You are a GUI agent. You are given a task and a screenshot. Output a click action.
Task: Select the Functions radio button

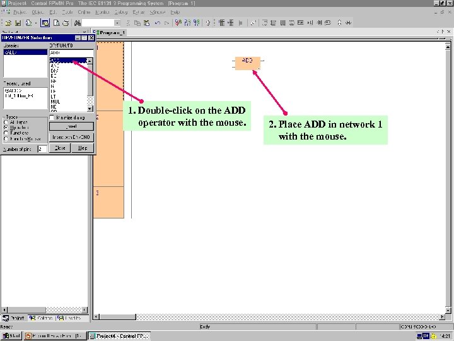point(6,133)
